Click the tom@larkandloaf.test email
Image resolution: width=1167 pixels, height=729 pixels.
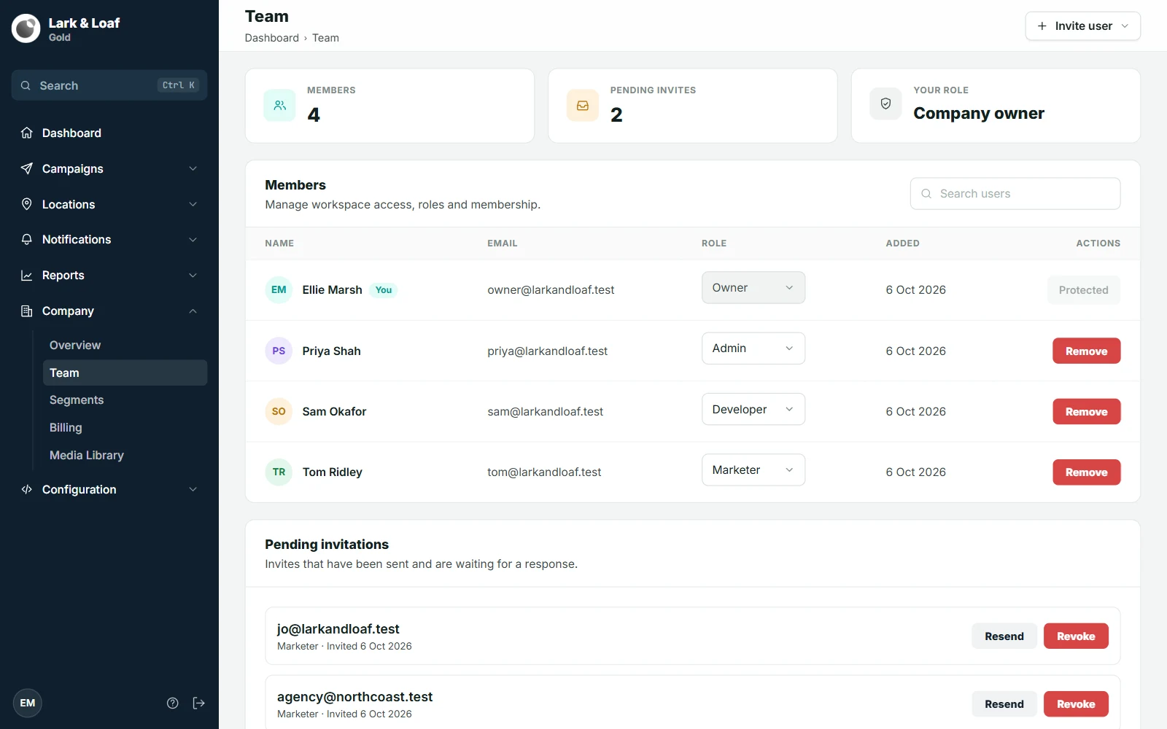coord(544,472)
